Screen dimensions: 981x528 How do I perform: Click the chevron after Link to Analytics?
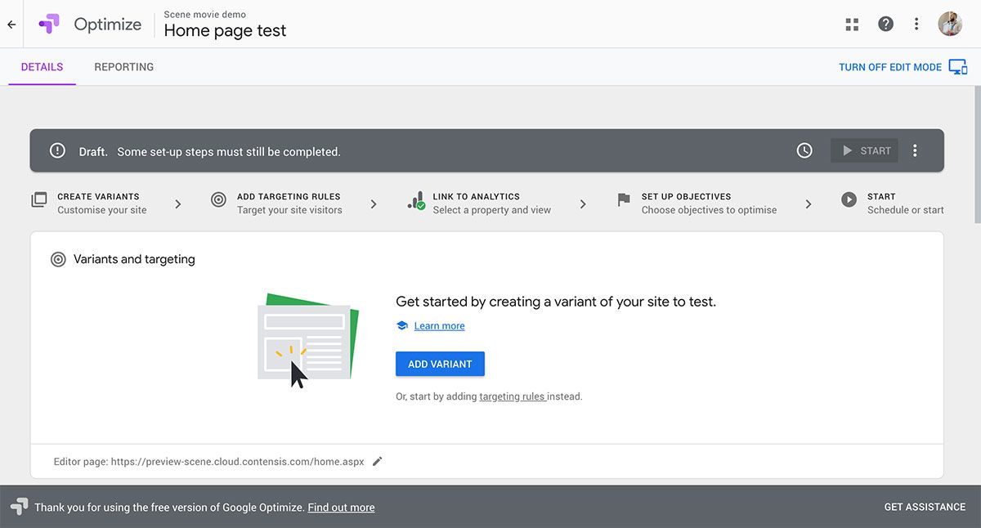(x=583, y=204)
